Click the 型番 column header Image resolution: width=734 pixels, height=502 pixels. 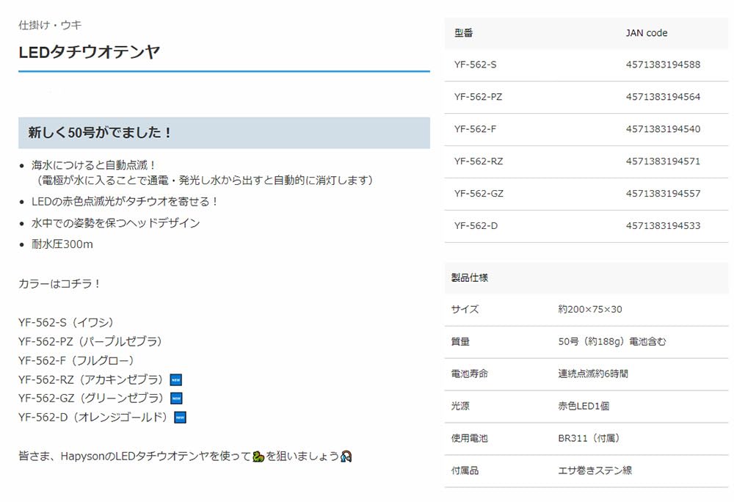point(464,33)
